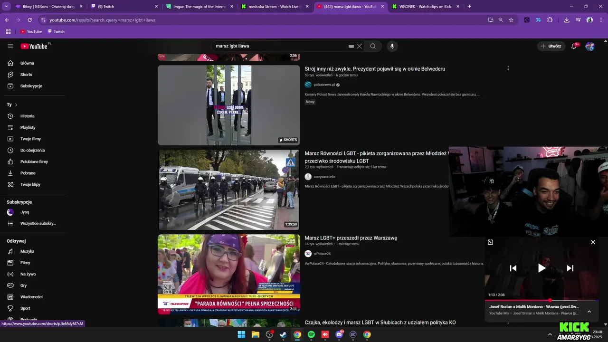This screenshot has width=608, height=342.
Task: Open Steam from the taskbar
Action: pos(283,334)
